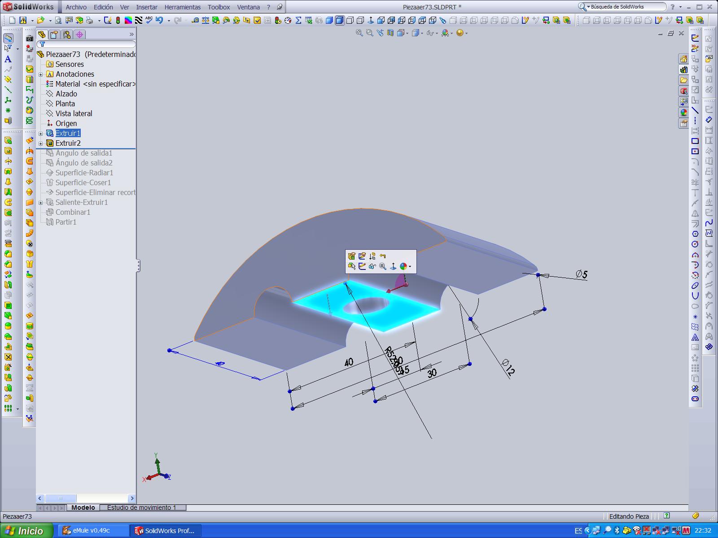
Task: Select the Alzado plane in tree
Action: click(66, 94)
